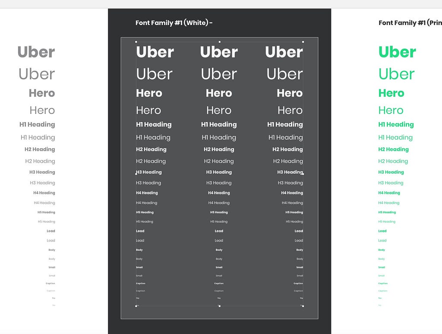Click the light-weight green 'Uber' text
This screenshot has width=442, height=334.
pos(396,74)
